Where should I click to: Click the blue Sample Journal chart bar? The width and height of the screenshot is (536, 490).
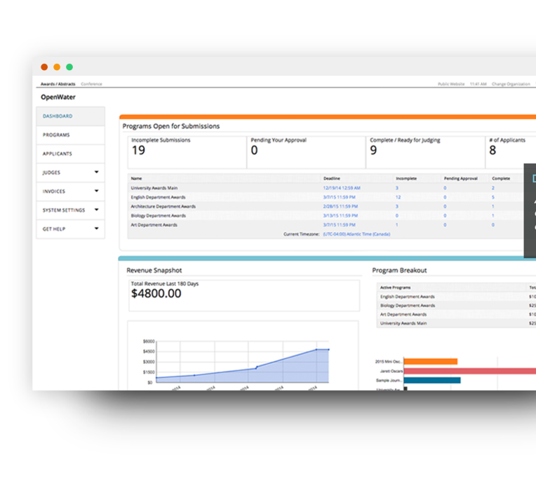coord(432,380)
